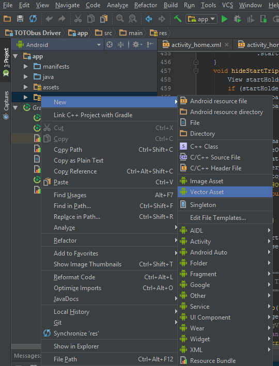Open the Refactor menu in menu bar
279x366 pixels.
[x=146, y=5]
